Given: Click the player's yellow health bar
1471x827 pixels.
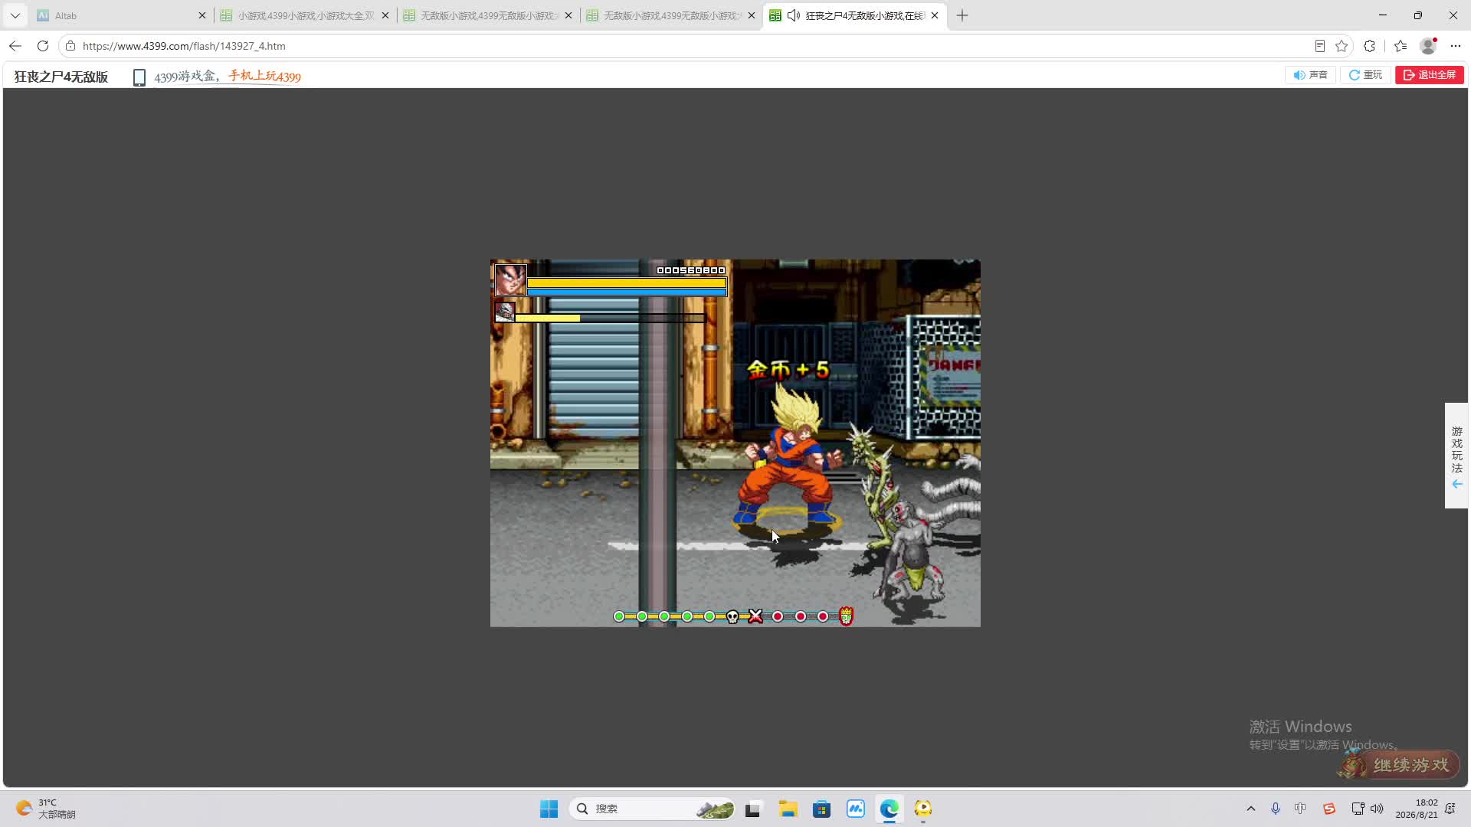Looking at the screenshot, I should pos(627,283).
